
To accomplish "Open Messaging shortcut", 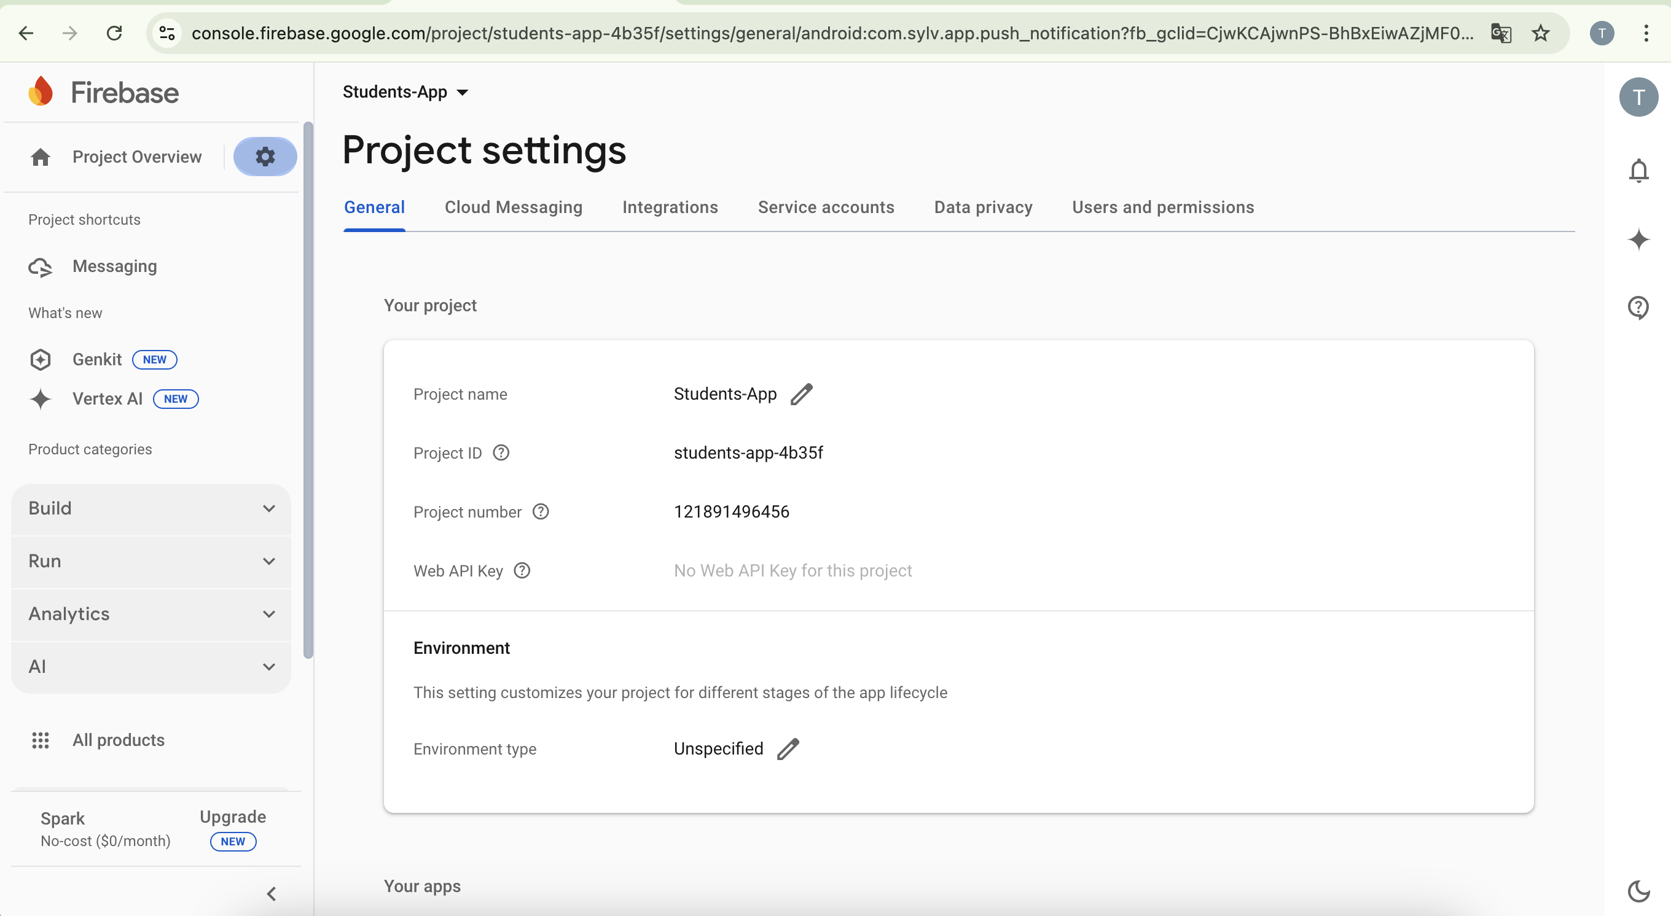I will pyautogui.click(x=115, y=266).
